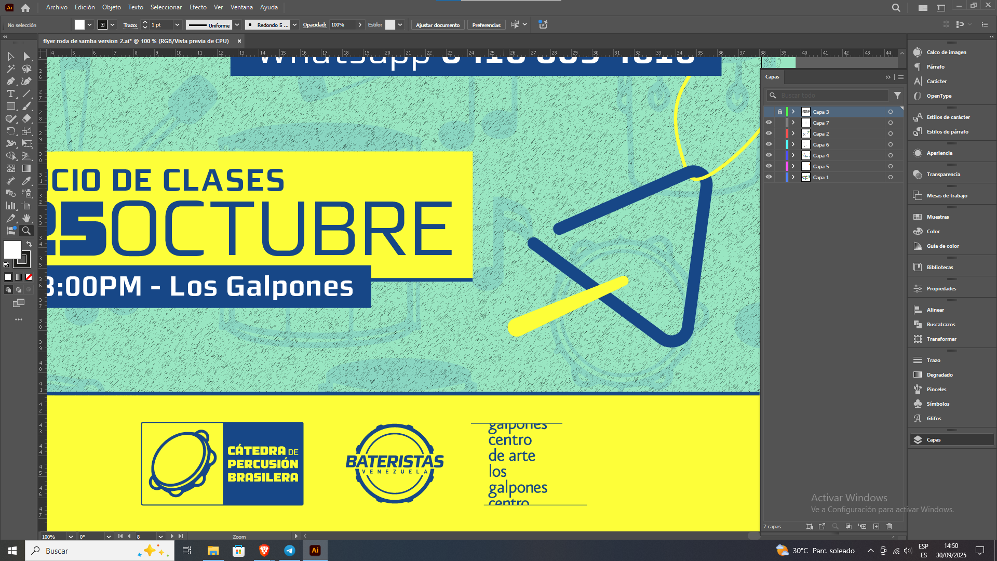Click the white fill color swatch
The image size is (997, 561).
coord(12,250)
